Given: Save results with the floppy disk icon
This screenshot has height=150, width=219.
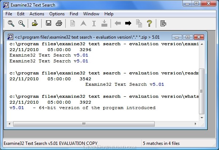Looking at the screenshot, I should tap(49, 23).
